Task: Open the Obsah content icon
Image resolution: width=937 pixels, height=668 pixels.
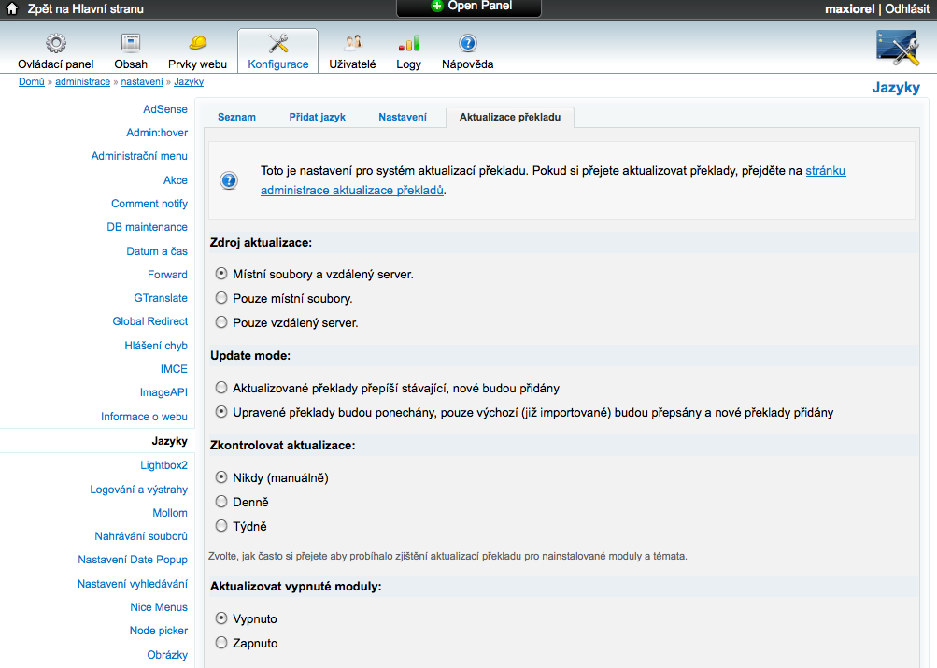Action: point(131,43)
